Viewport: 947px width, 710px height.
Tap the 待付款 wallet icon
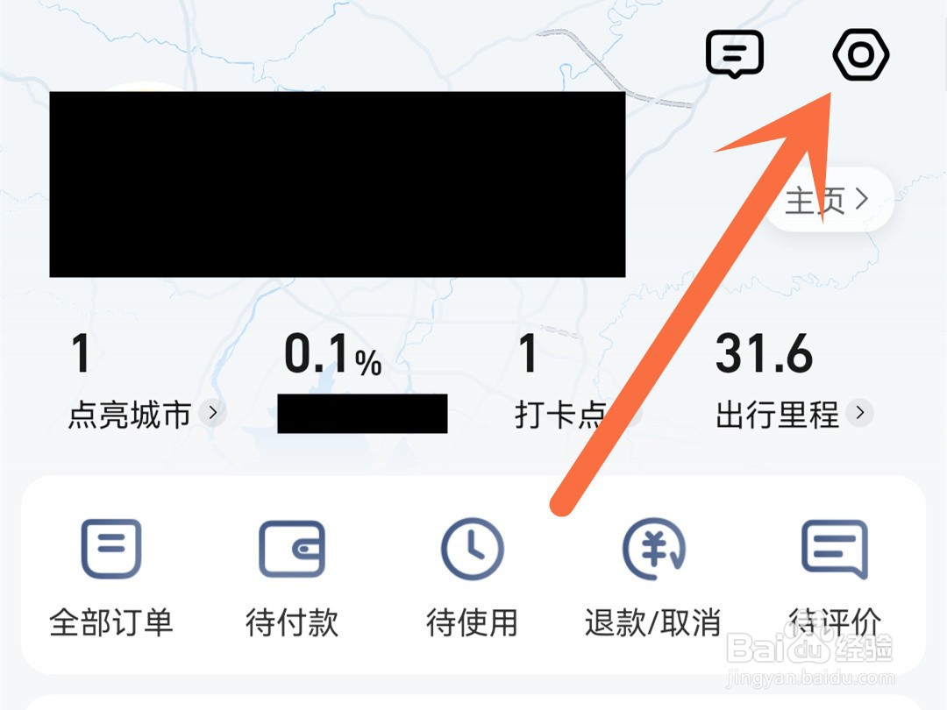292,549
